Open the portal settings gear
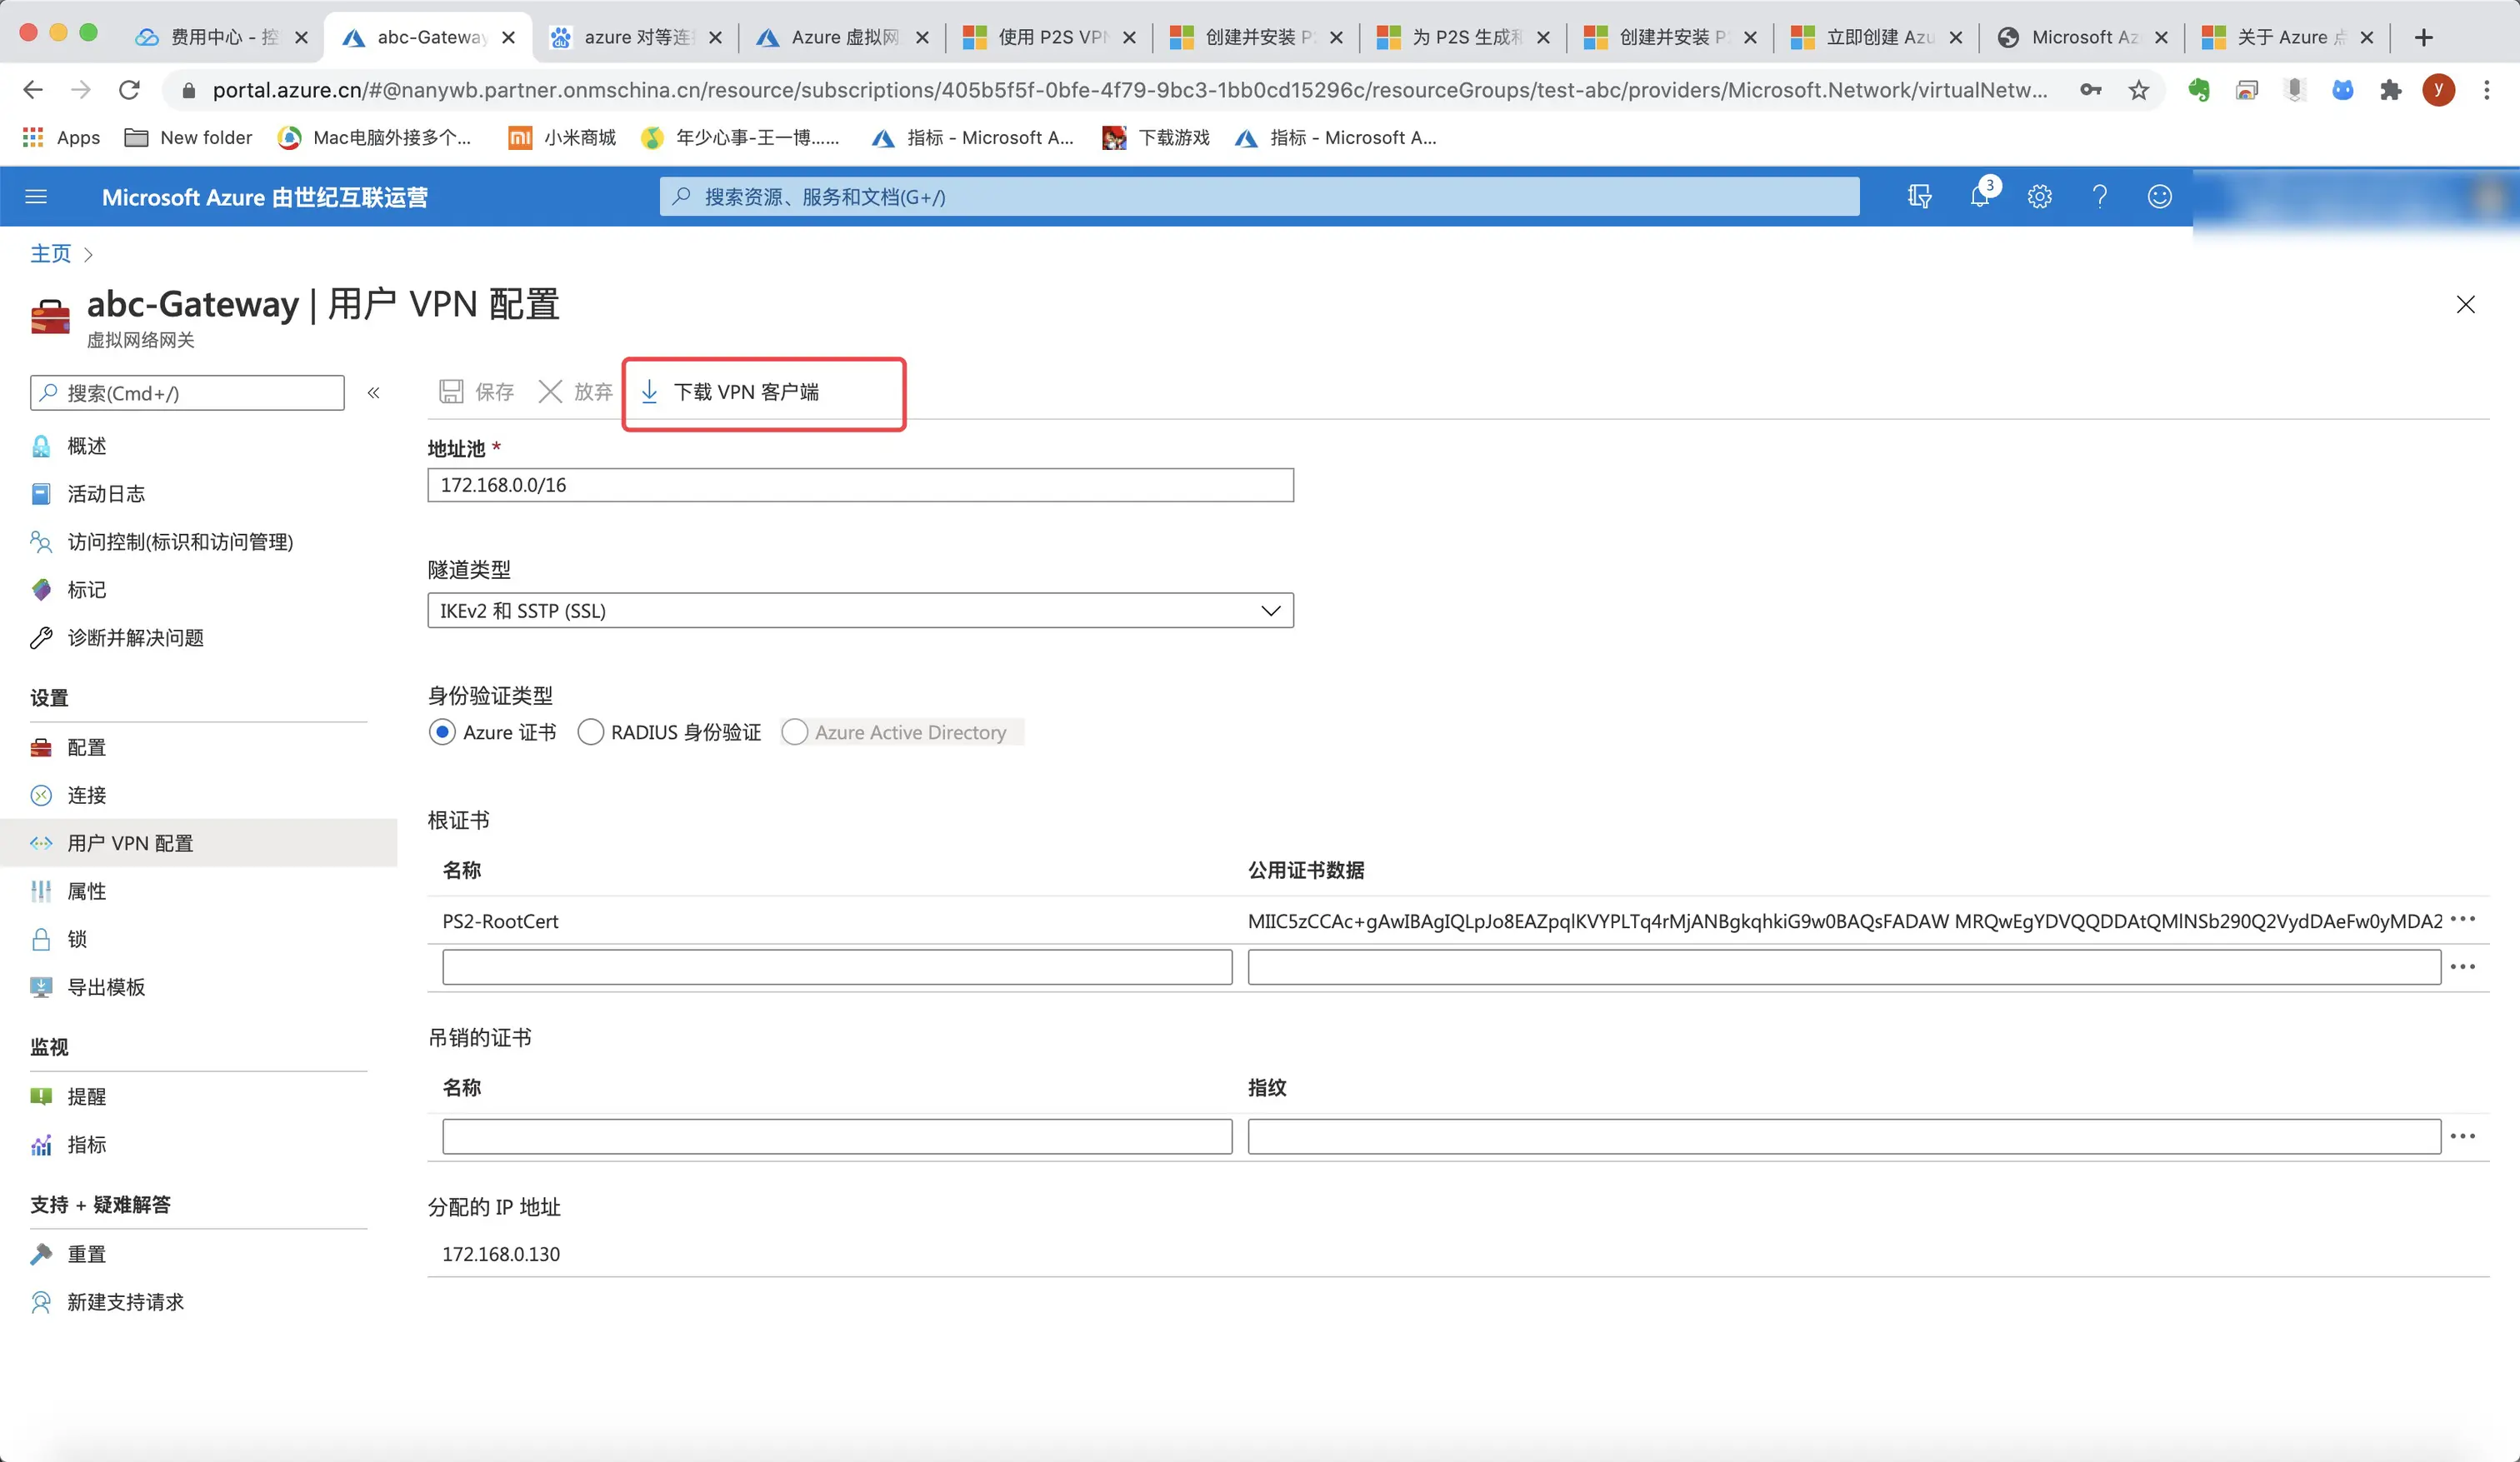The height and width of the screenshot is (1462, 2520). tap(2039, 197)
